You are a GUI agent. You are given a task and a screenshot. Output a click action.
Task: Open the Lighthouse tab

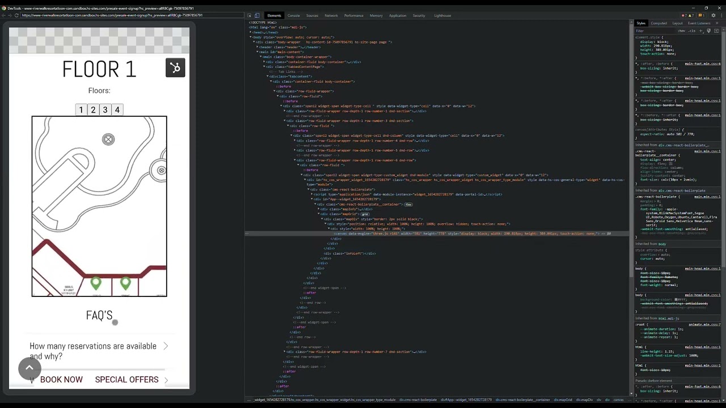(442, 15)
